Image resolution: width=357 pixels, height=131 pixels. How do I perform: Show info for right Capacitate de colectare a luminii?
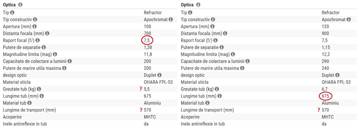(x=248, y=61)
